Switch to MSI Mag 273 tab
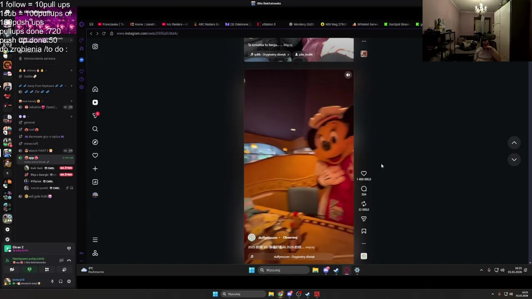The width and height of the screenshot is (532, 299). click(x=334, y=25)
